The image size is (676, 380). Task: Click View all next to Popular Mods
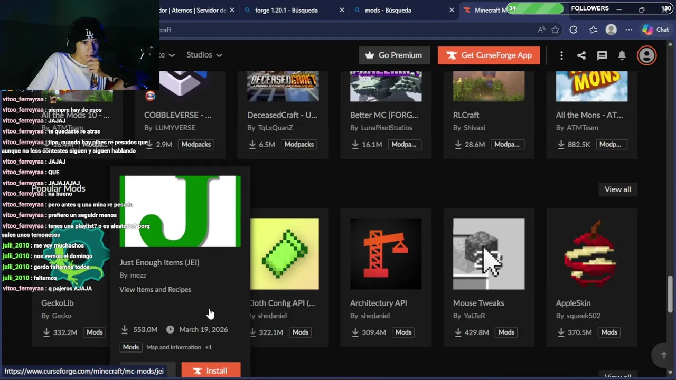pos(617,189)
